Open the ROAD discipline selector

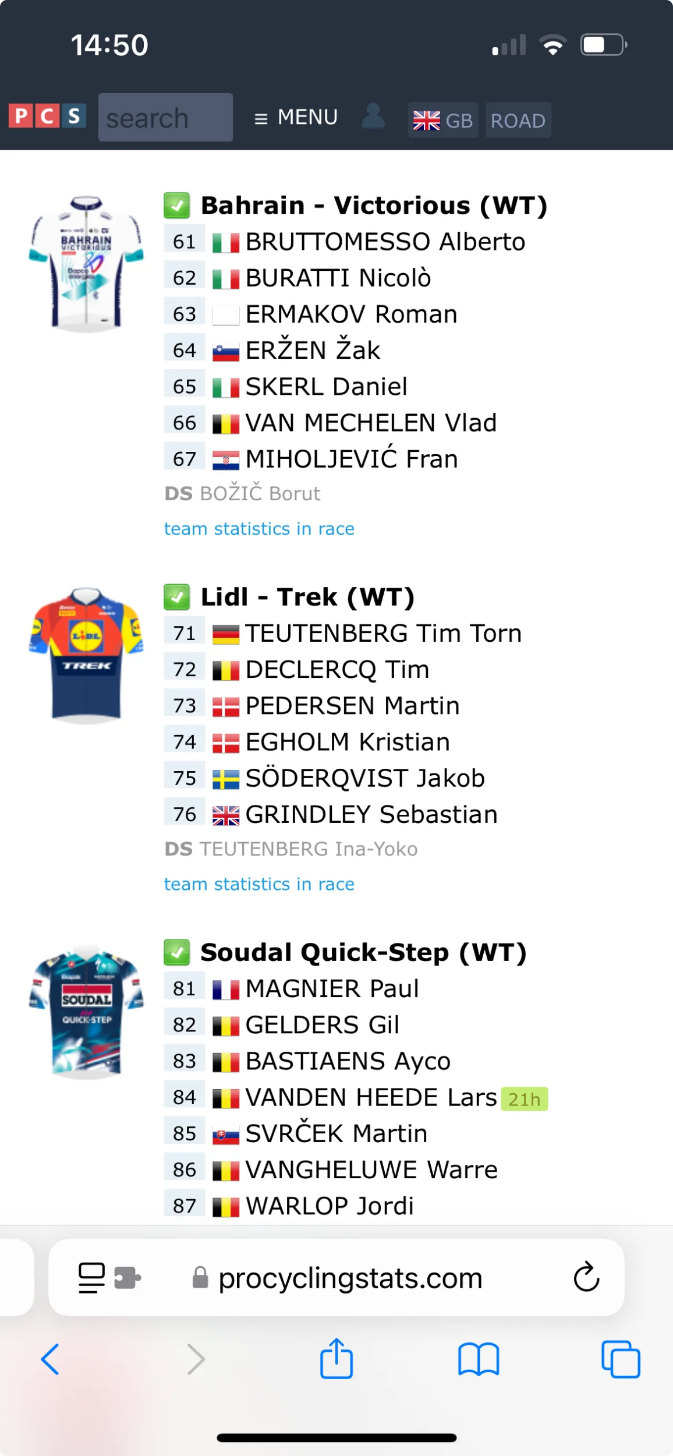[518, 121]
